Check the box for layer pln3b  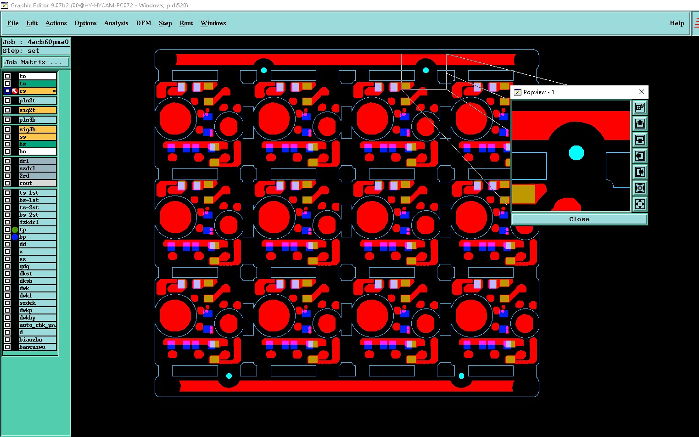tap(7, 120)
